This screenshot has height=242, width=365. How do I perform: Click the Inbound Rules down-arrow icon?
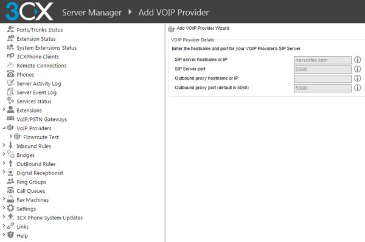click(x=10, y=145)
